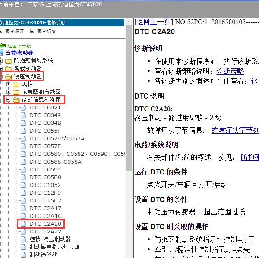
Task: Open the DTC C2A1C entry
Action: (x=46, y=216)
